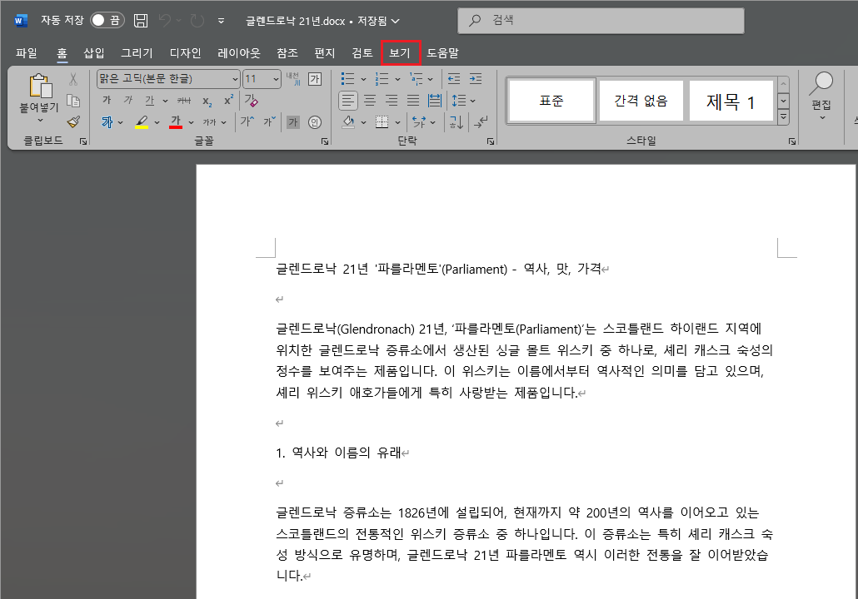This screenshot has height=599, width=858.
Task: Toggle formatting marks visibility
Action: 481,123
